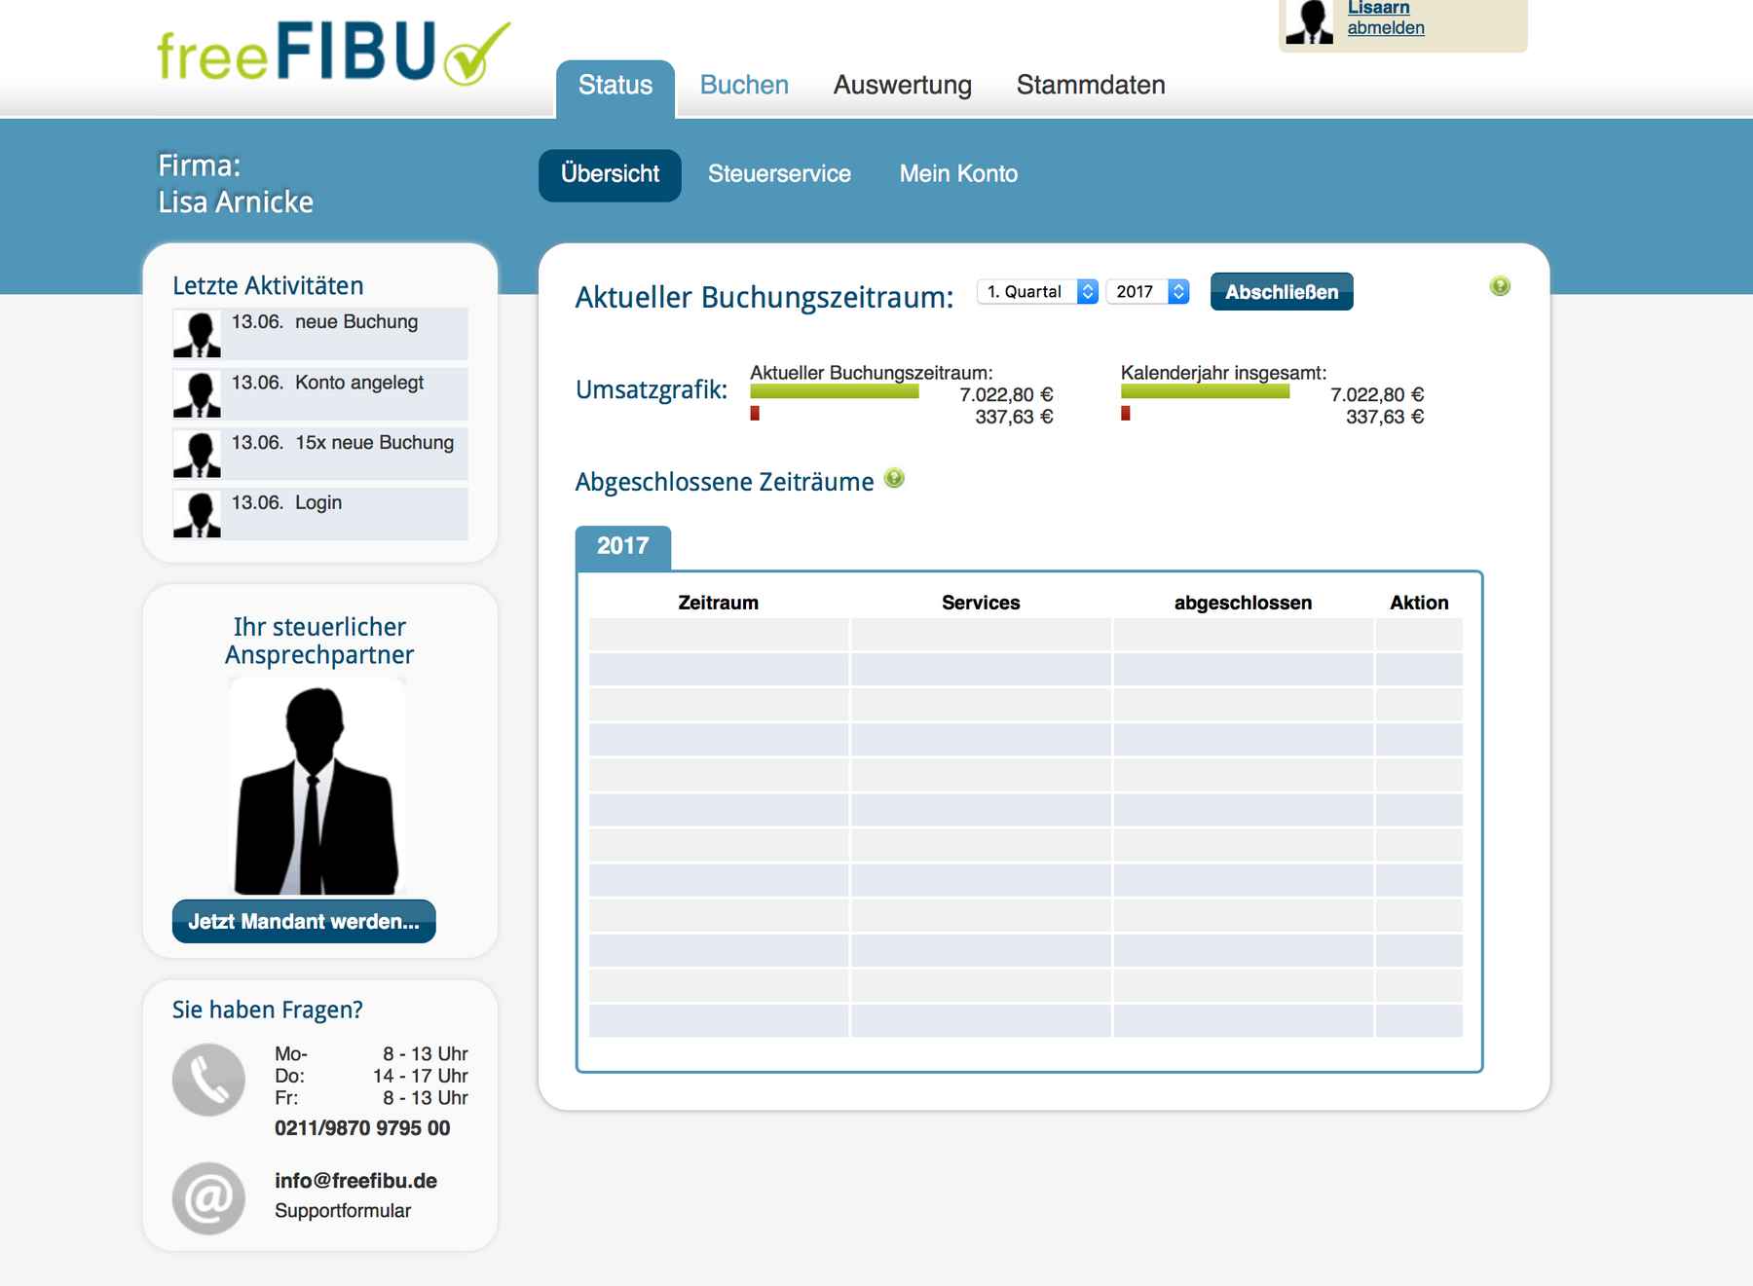Viewport: 1753px width, 1286px height.
Task: Open the '1. Quartal' quarter dropdown
Action: [x=1038, y=291]
